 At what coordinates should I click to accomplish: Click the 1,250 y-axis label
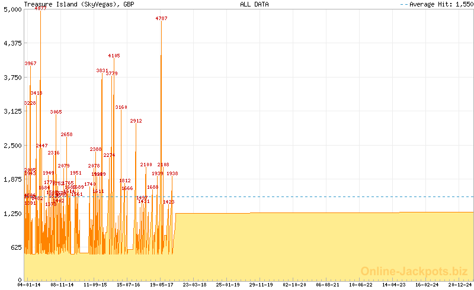[12, 213]
